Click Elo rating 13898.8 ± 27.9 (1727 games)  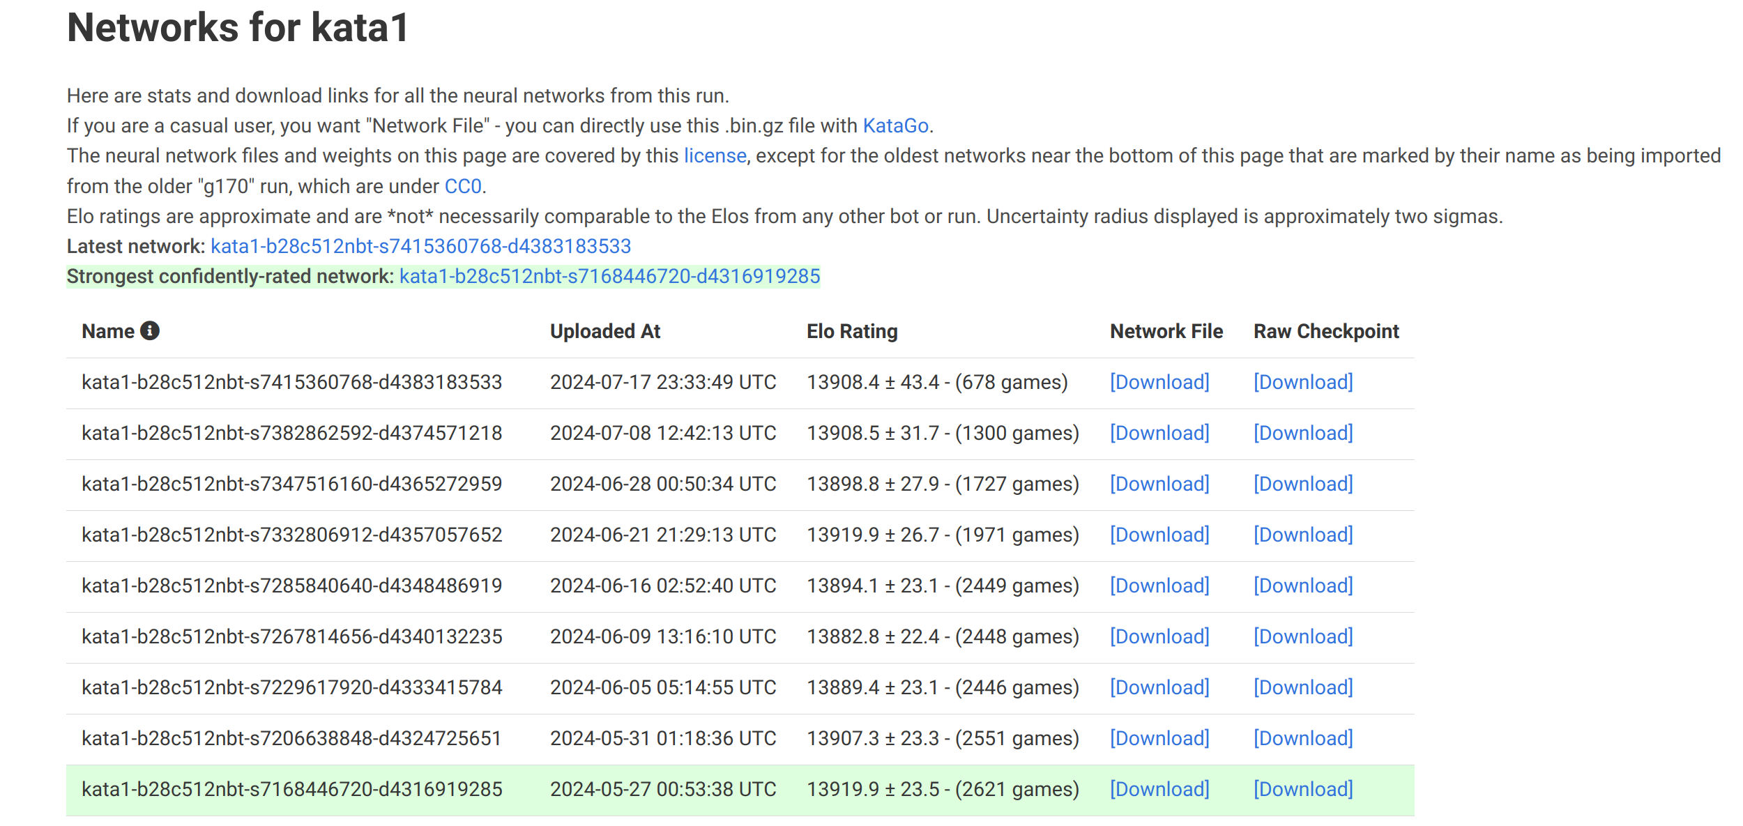(943, 484)
